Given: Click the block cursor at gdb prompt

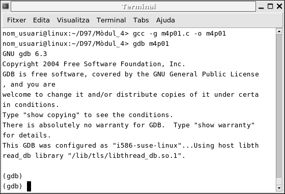Looking at the screenshot, I should point(29,186).
